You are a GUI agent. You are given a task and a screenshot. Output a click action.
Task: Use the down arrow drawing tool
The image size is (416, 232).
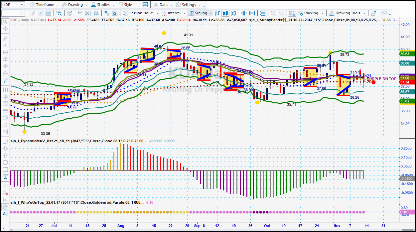click(x=5, y=149)
